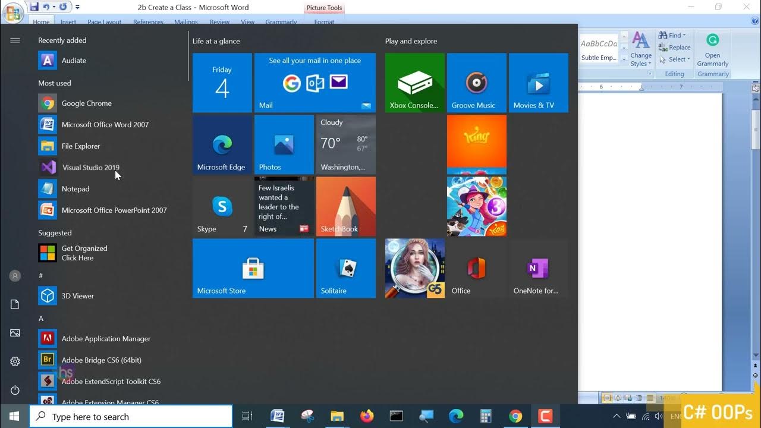Save the Word document via Quick Access
Image resolution: width=761 pixels, height=428 pixels.
point(34,7)
